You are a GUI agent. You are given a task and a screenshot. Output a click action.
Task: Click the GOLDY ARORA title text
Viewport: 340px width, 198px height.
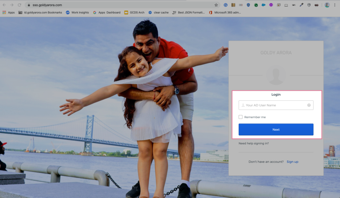pyautogui.click(x=276, y=53)
